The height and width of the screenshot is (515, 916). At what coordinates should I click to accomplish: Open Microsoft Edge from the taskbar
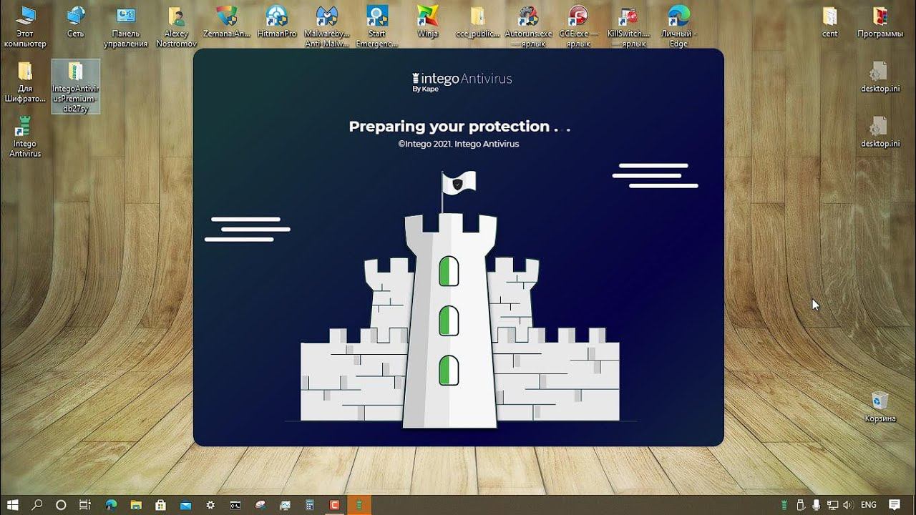(111, 505)
